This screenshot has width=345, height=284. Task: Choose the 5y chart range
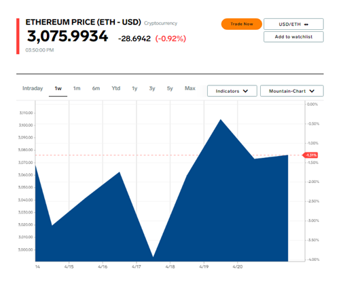170,88
